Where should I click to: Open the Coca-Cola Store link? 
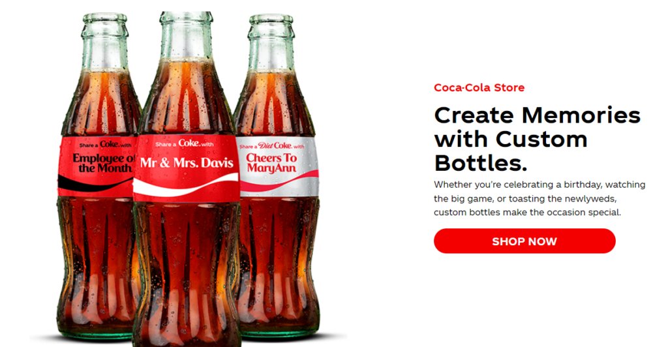click(x=479, y=87)
